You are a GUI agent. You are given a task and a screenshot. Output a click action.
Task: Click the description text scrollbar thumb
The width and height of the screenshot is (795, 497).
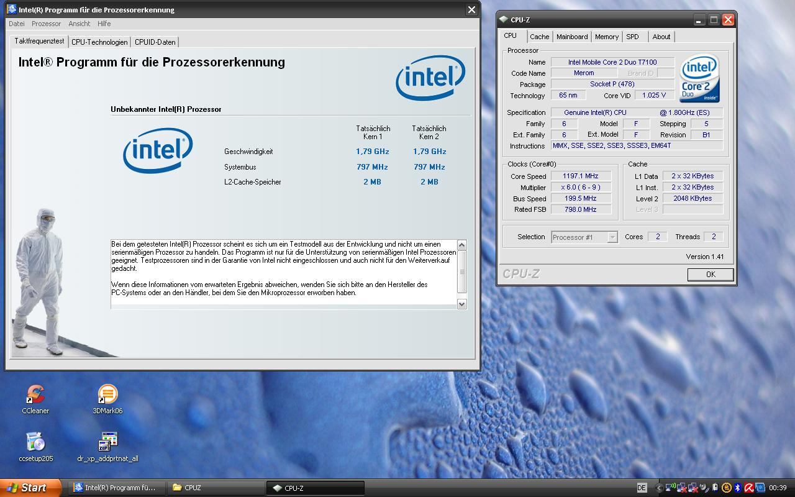pyautogui.click(x=461, y=271)
